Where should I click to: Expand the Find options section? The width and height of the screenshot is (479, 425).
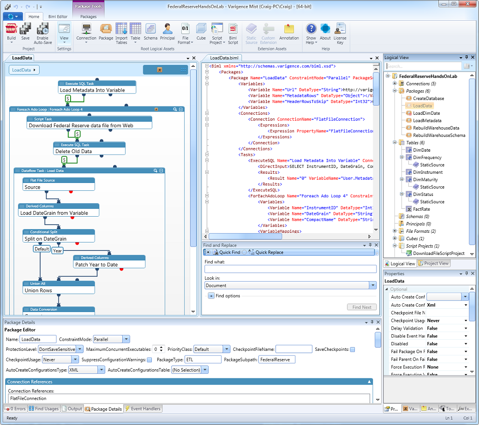tap(211, 295)
